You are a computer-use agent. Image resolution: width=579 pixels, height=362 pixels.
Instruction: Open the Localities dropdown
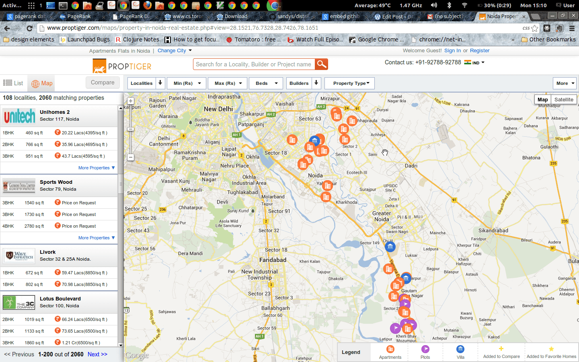146,83
